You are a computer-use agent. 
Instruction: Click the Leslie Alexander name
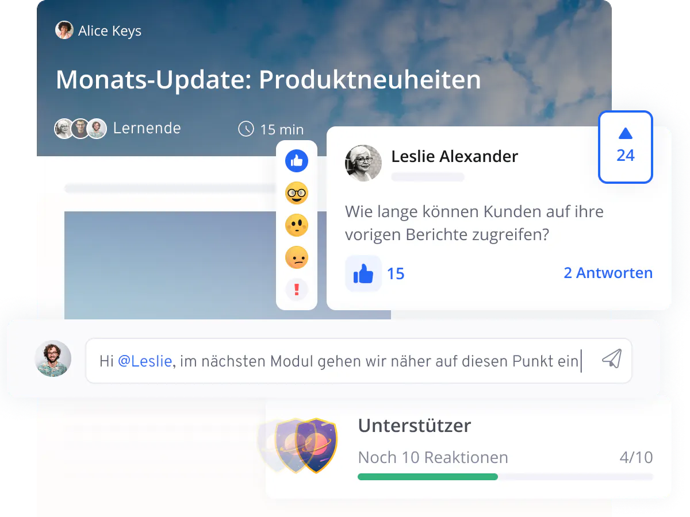tap(454, 156)
